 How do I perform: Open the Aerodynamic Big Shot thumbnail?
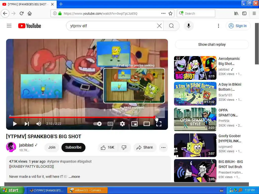[x=195, y=68]
